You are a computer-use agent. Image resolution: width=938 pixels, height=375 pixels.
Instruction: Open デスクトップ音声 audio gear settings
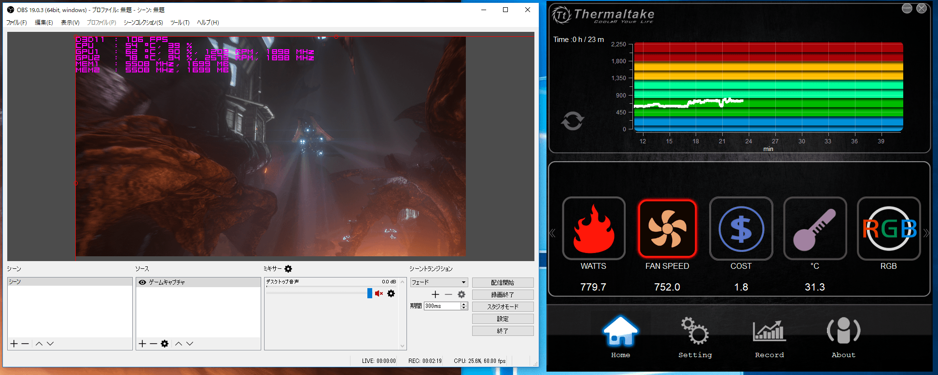(x=391, y=293)
